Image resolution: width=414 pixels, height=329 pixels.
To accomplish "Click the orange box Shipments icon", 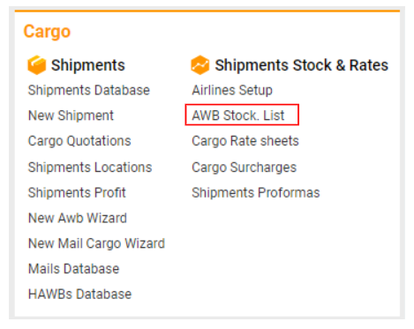I will click(36, 65).
